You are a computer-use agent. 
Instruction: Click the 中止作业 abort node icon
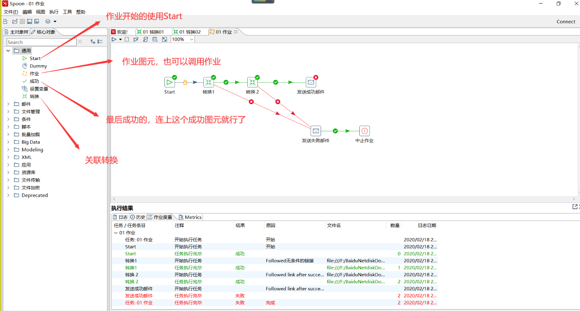[x=364, y=131]
